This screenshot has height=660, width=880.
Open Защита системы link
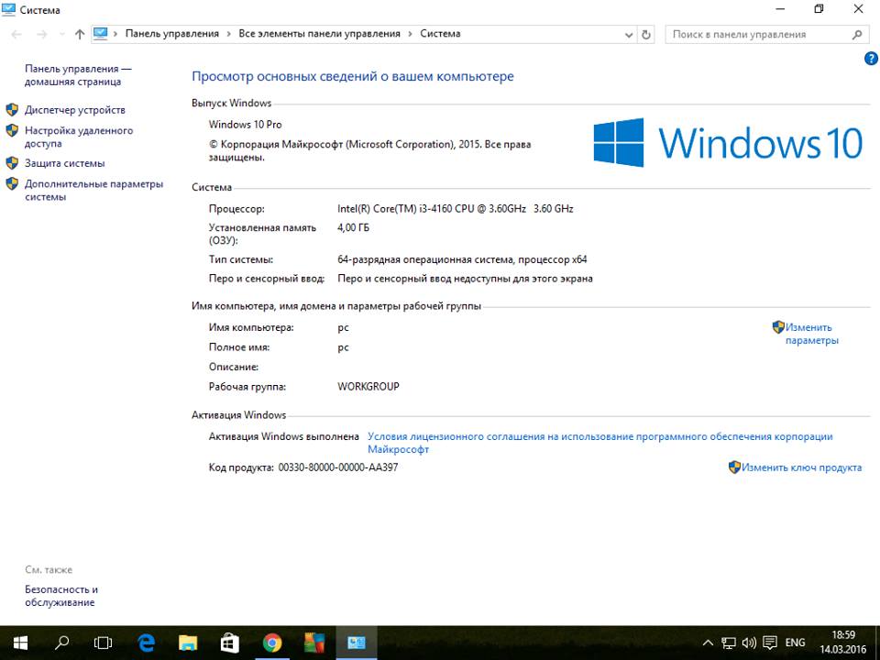tap(64, 163)
